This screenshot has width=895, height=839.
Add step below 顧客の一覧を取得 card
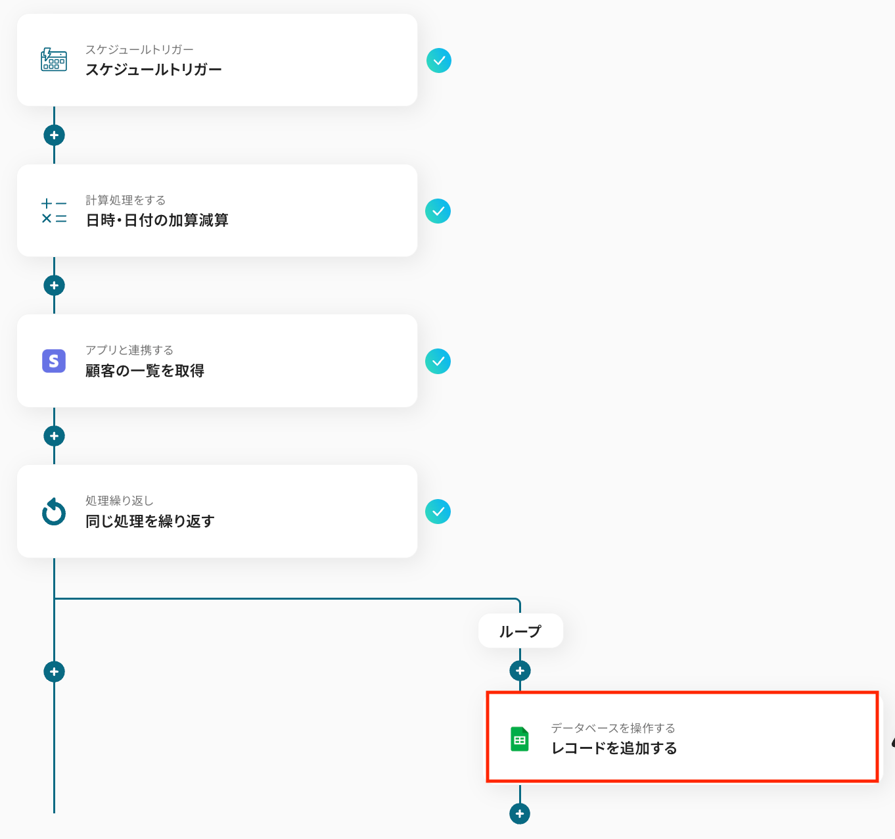54,436
